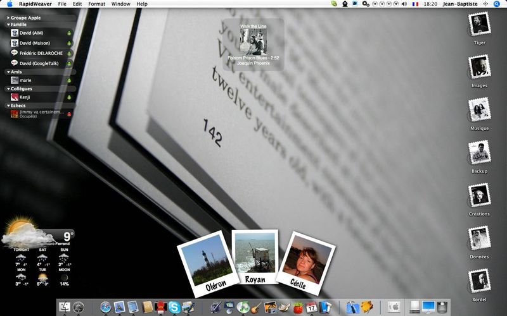Select contact Frédéric DELAROCHE
The height and width of the screenshot is (316, 507).
point(41,53)
